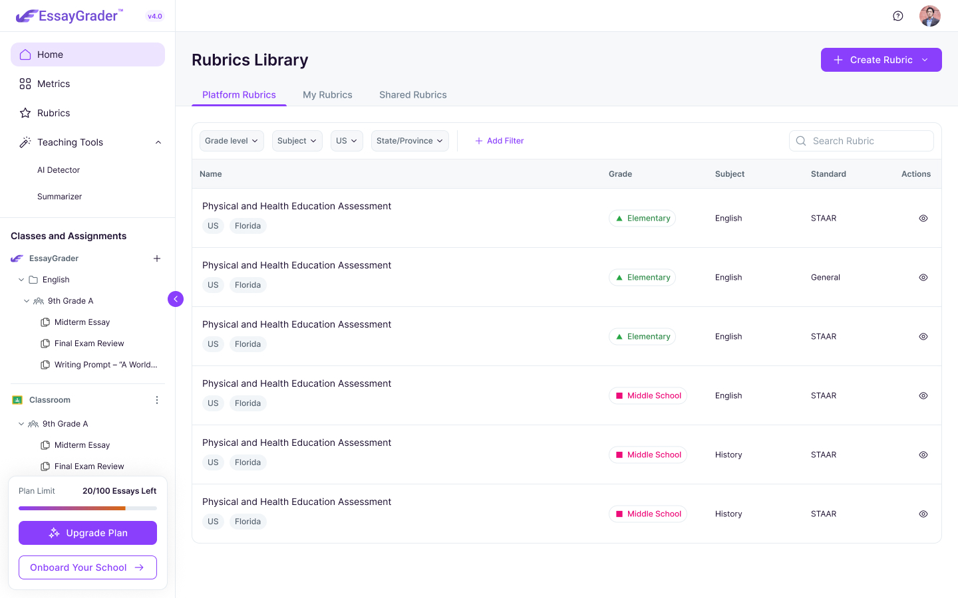
Task: Open Classroom options three-dot menu
Action: pyautogui.click(x=157, y=400)
